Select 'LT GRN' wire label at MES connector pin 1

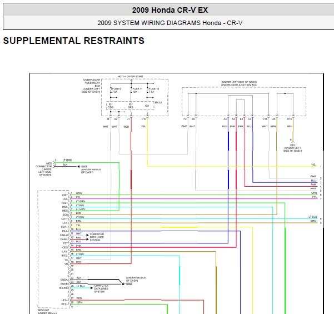67,160
